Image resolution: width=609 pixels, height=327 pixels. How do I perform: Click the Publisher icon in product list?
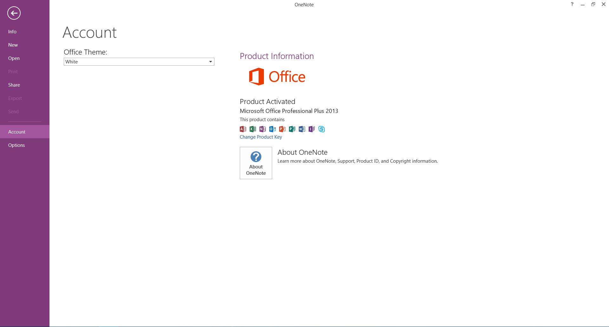[292, 129]
